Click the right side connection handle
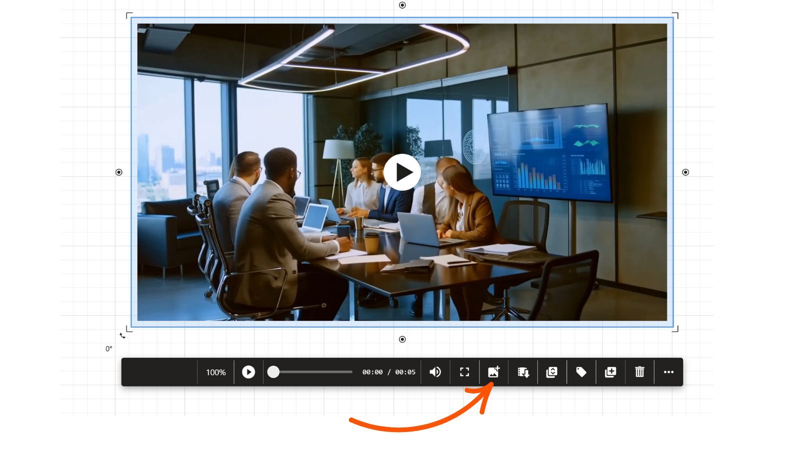The height and width of the screenshot is (450, 801). point(685,172)
